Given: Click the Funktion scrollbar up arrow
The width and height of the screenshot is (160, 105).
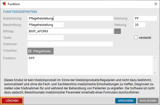Looking at the screenshot, I should coord(155,58).
